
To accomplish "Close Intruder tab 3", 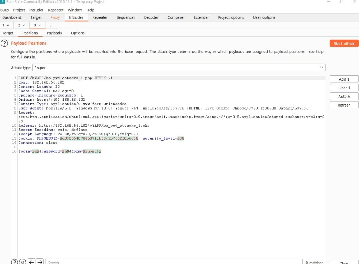I will point(39,25).
